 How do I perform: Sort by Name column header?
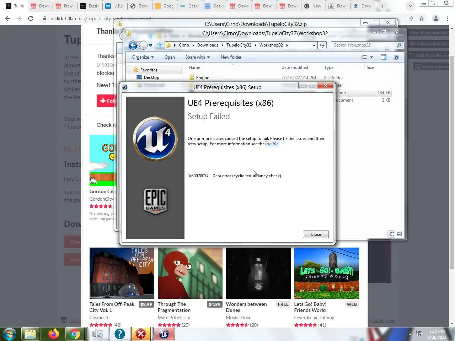tap(194, 67)
